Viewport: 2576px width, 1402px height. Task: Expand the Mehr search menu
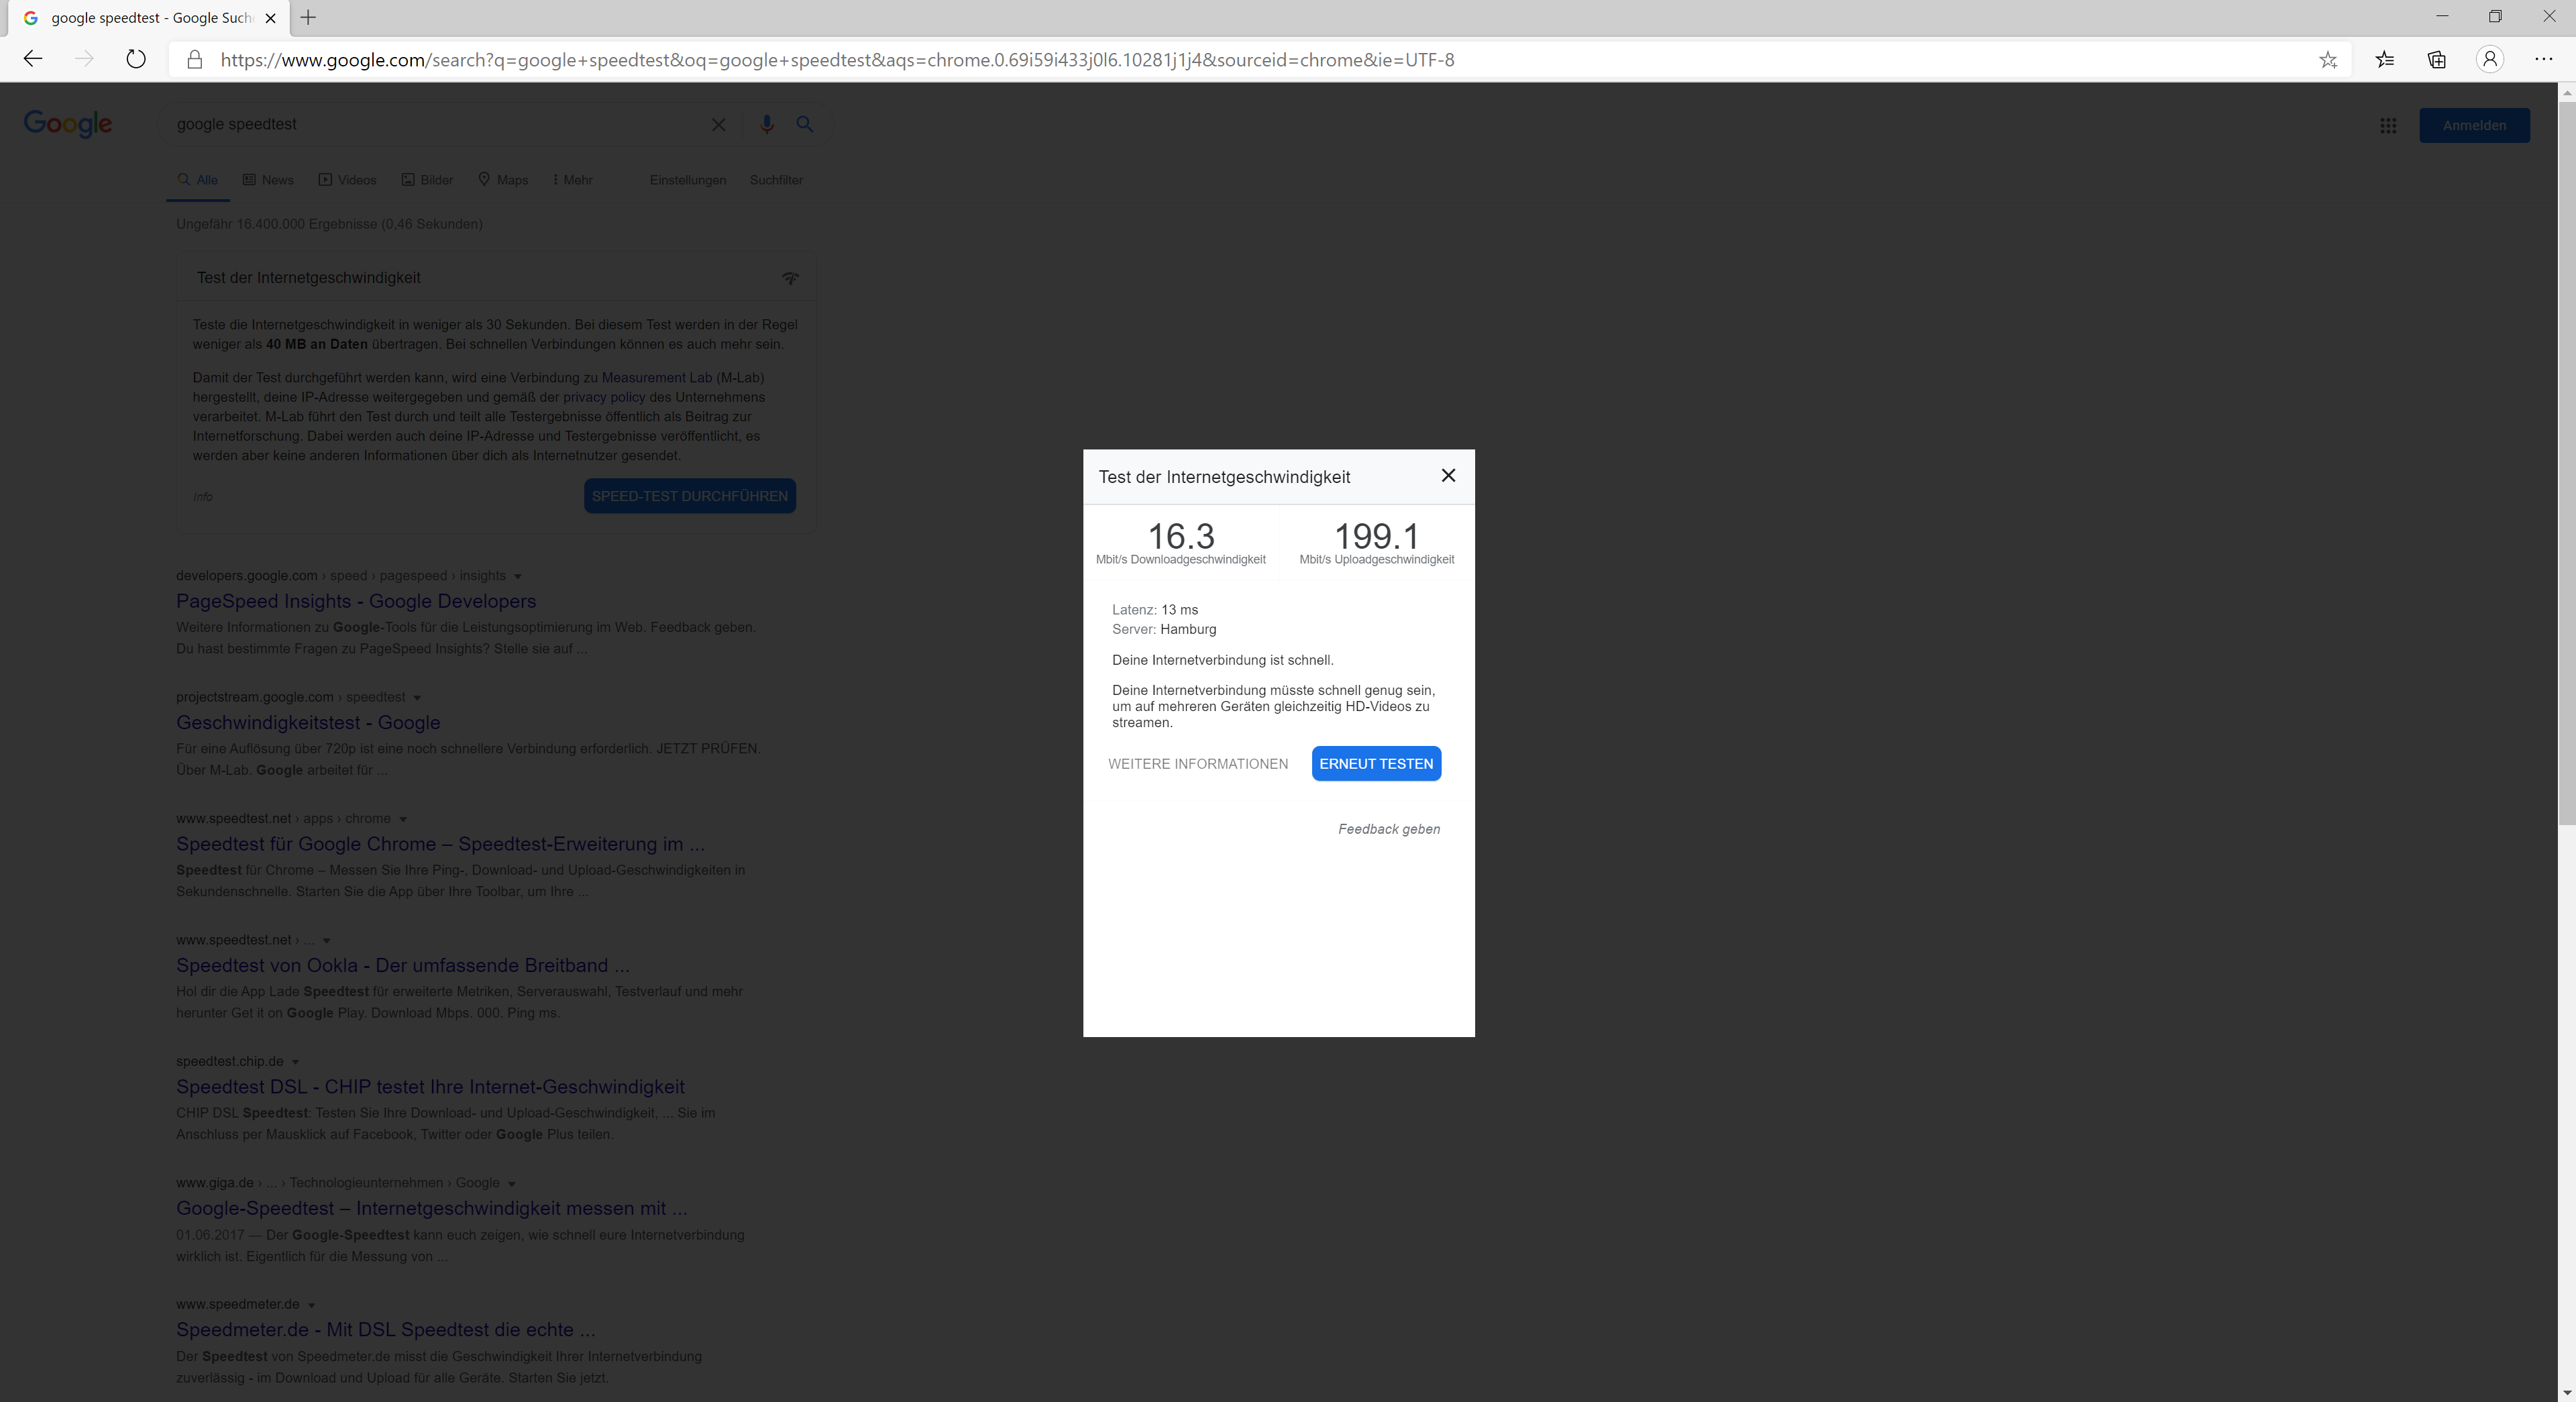[x=573, y=180]
